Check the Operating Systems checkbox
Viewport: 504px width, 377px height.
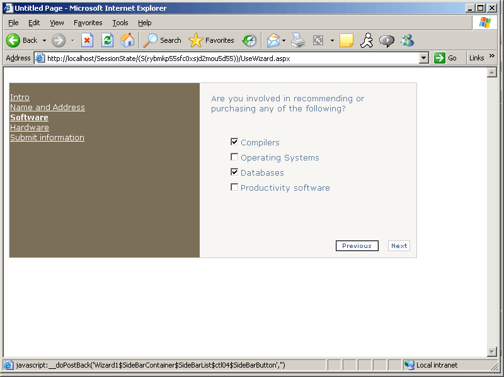click(x=234, y=157)
